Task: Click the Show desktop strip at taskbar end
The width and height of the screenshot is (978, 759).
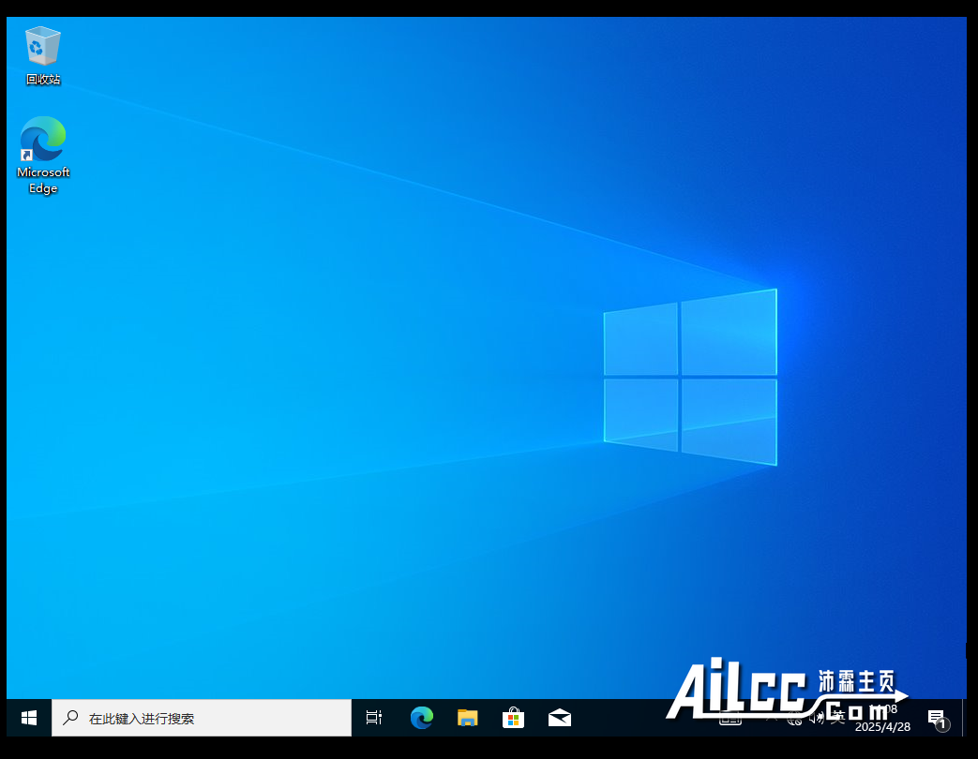Action: point(964,718)
